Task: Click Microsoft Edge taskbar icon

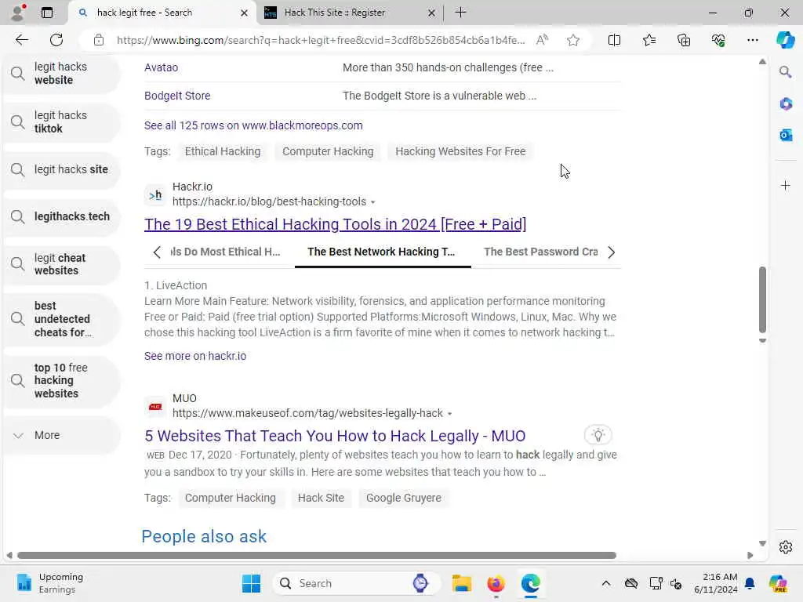Action: point(531,583)
